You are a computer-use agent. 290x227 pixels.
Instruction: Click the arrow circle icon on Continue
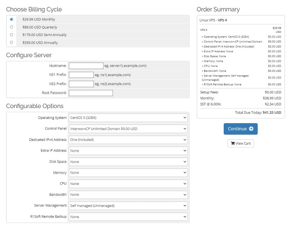251,129
